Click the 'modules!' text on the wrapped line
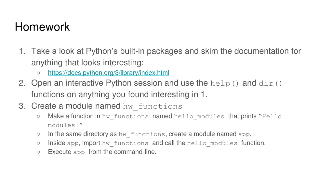This screenshot has height=187, width=333. click(x=63, y=125)
